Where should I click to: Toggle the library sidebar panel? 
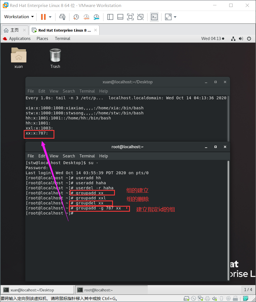pos(110,17)
